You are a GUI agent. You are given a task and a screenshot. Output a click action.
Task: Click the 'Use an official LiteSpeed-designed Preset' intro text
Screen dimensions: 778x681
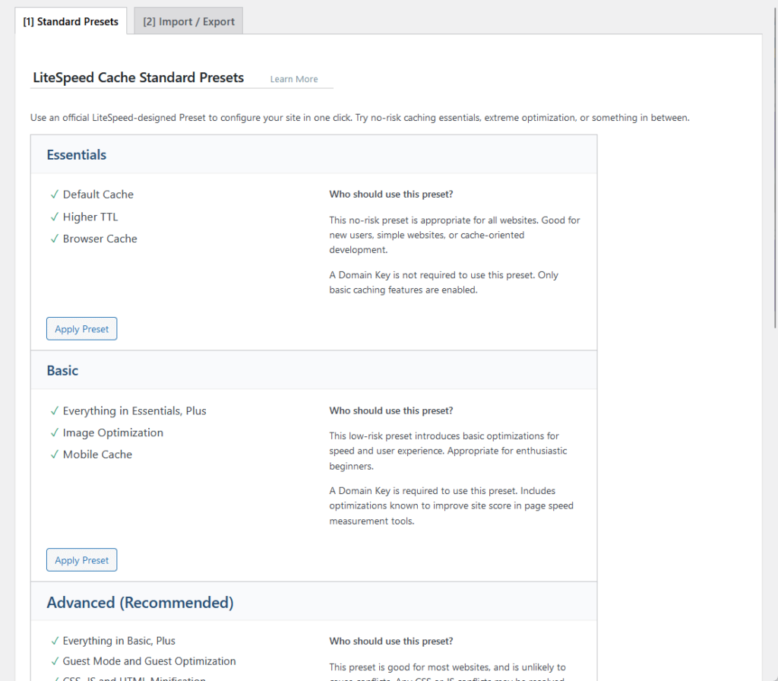click(x=359, y=118)
